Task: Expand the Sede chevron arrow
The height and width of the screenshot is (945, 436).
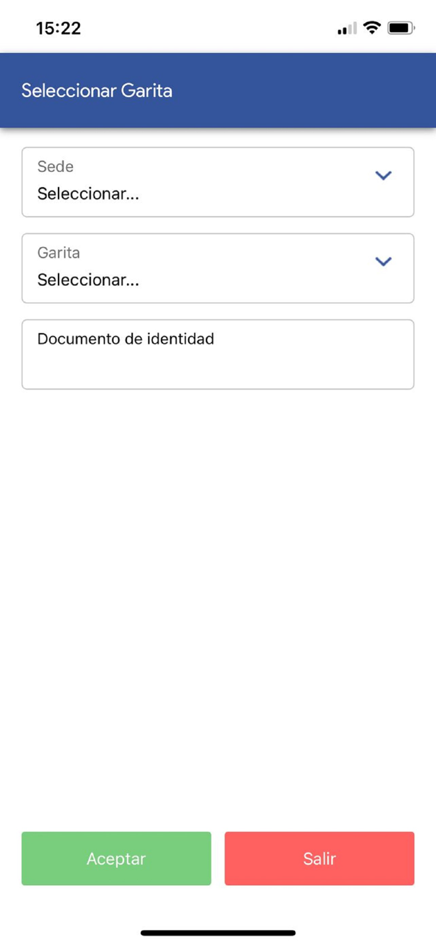Action: [383, 175]
